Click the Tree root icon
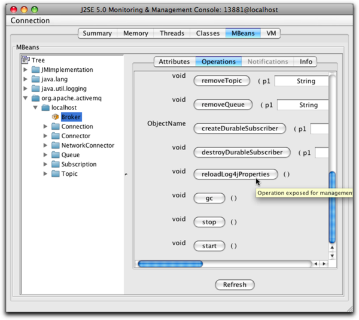This screenshot has width=359, height=320. [x=26, y=60]
